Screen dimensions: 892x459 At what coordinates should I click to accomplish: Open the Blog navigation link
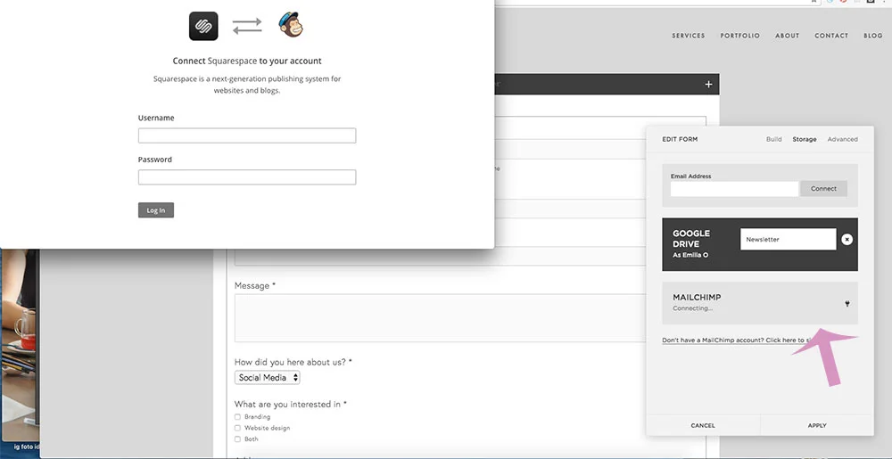pyautogui.click(x=873, y=36)
